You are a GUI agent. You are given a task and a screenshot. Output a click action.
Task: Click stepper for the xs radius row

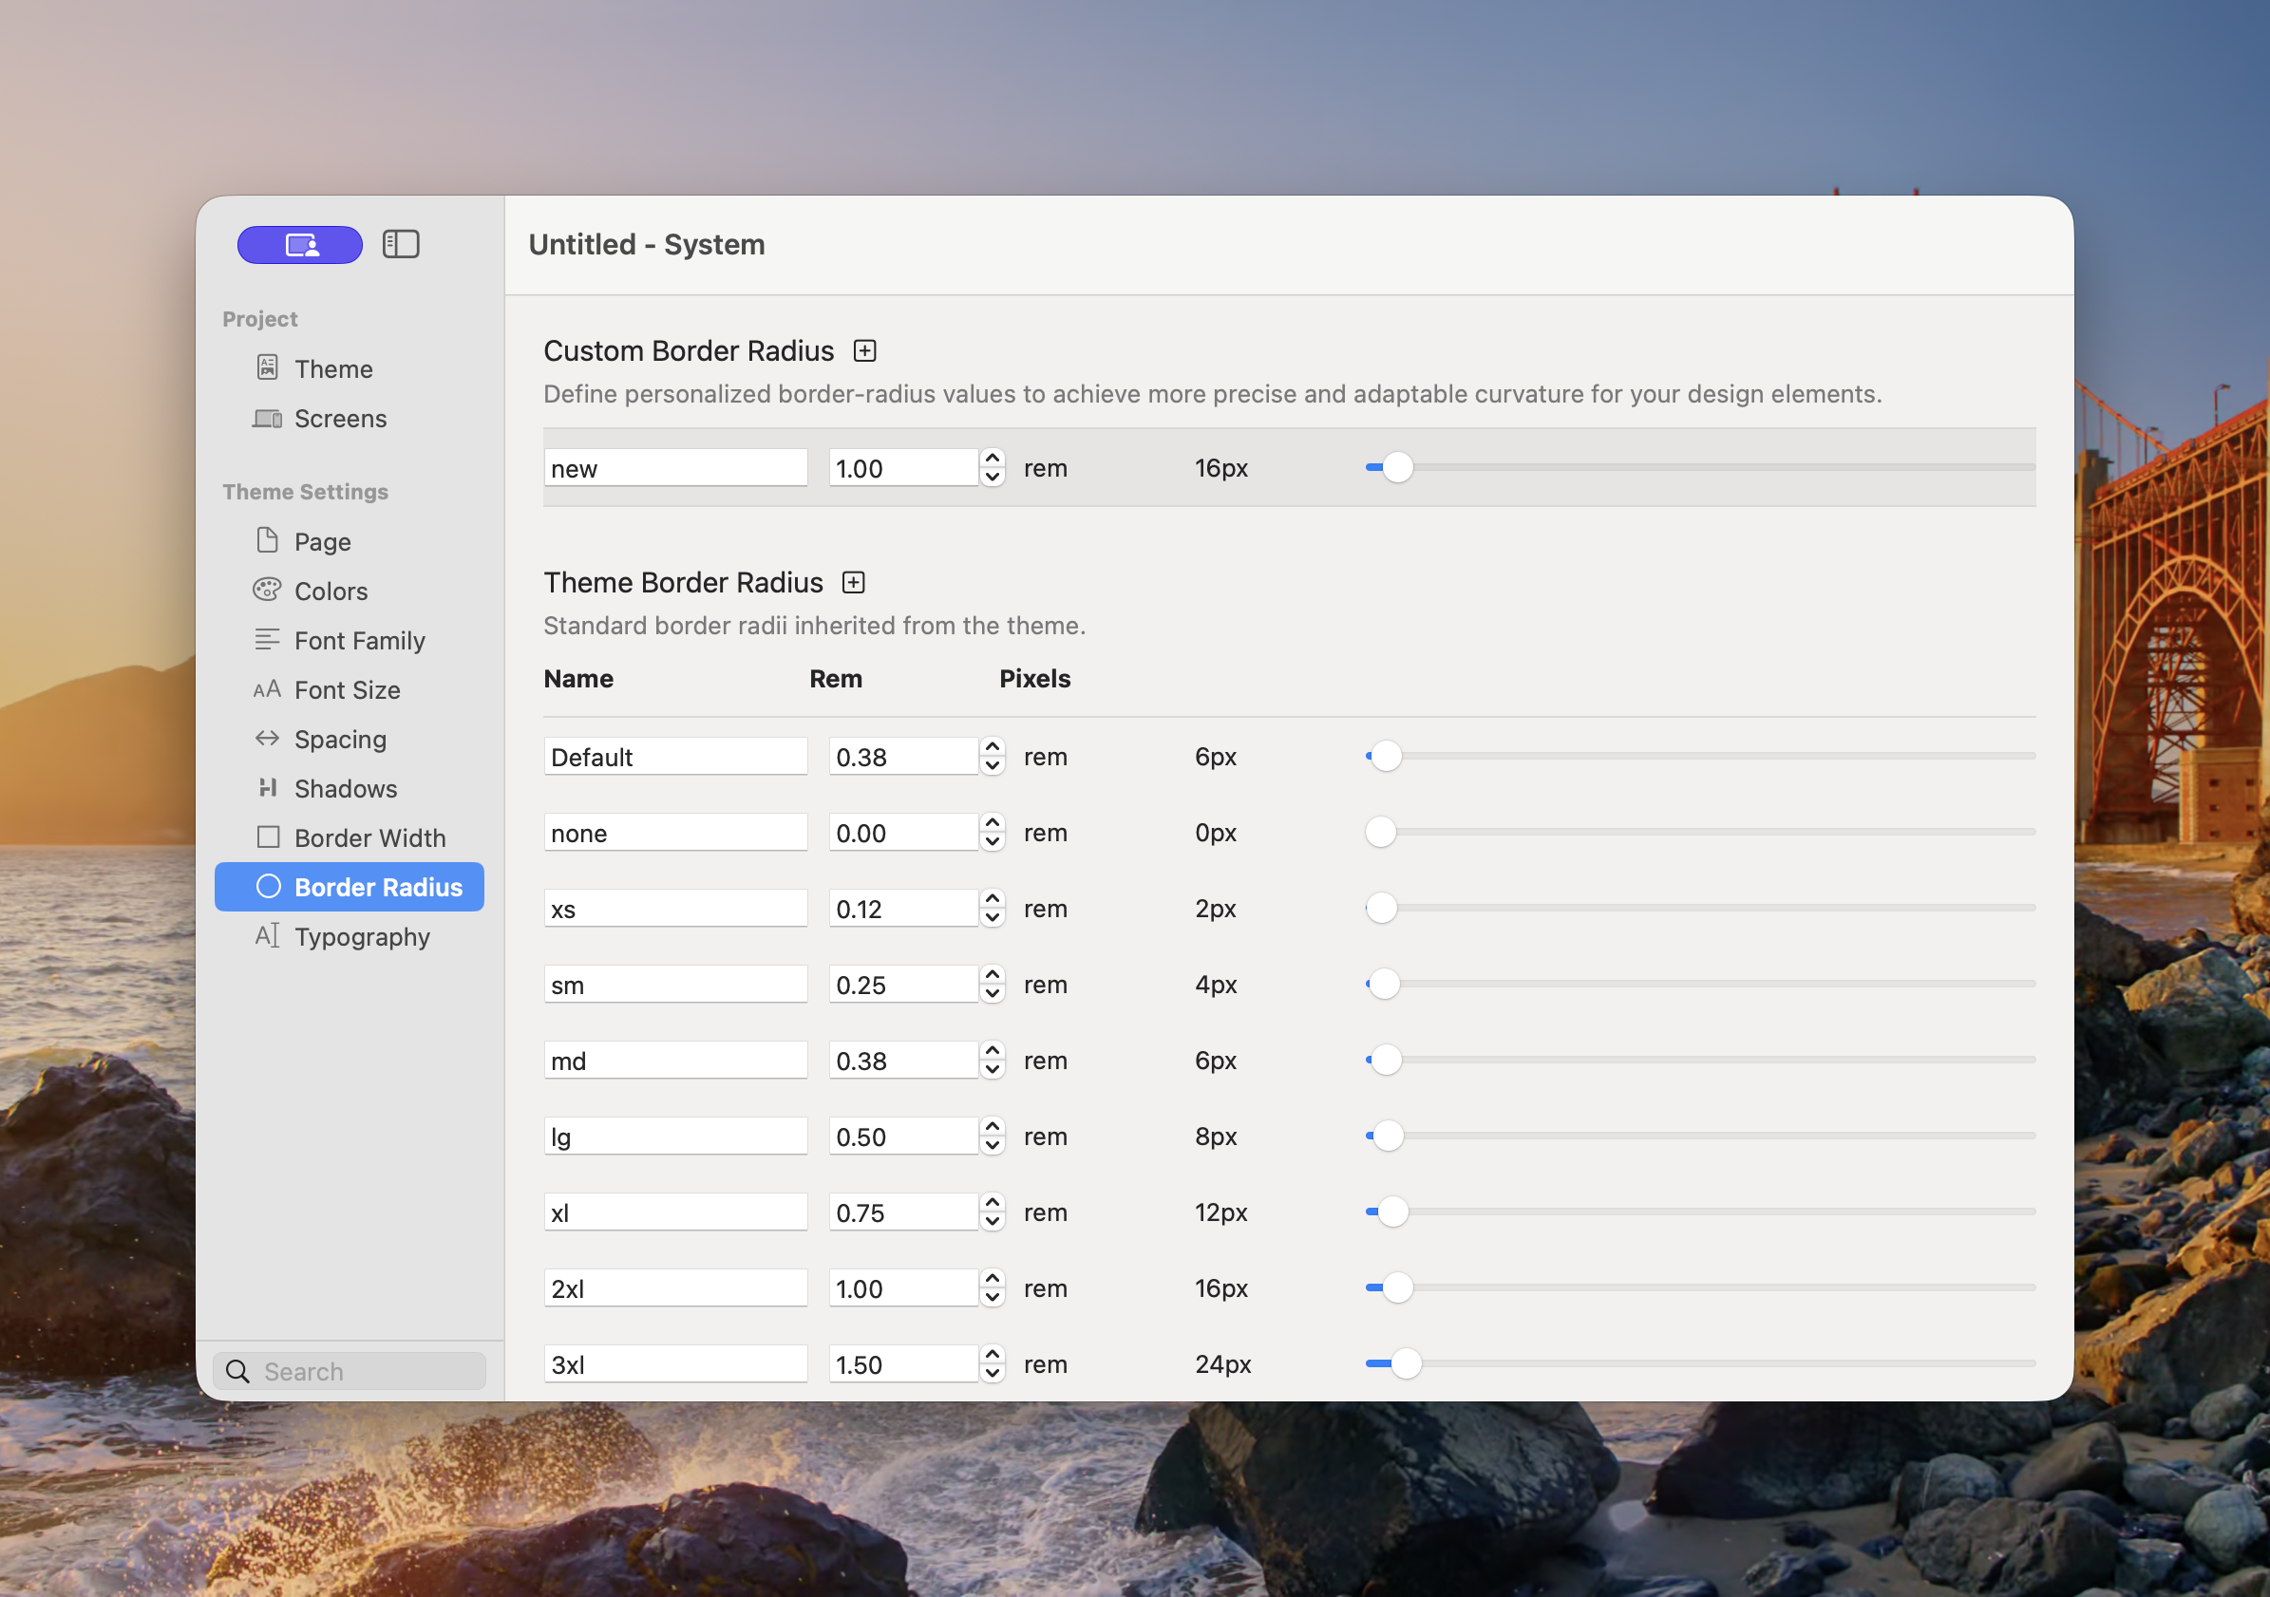pyautogui.click(x=993, y=909)
